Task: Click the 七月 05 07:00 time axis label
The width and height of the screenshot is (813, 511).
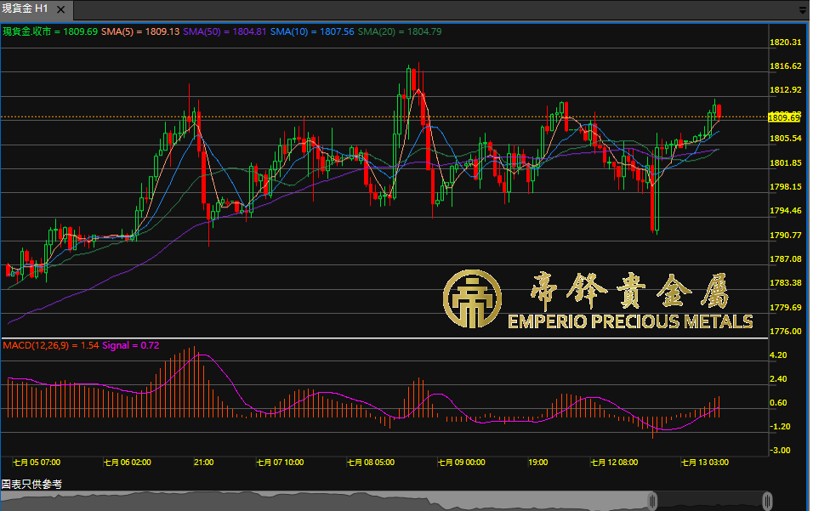Action: [37, 463]
